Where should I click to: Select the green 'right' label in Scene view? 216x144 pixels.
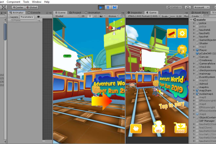click(x=67, y=56)
